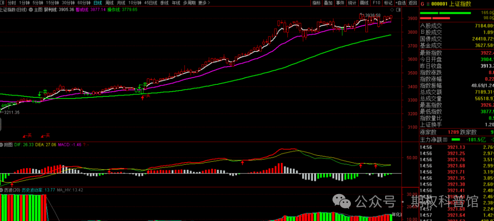The width and height of the screenshot is (494, 221).
Task: Click the 最新指数 row
Action: pos(456,53)
